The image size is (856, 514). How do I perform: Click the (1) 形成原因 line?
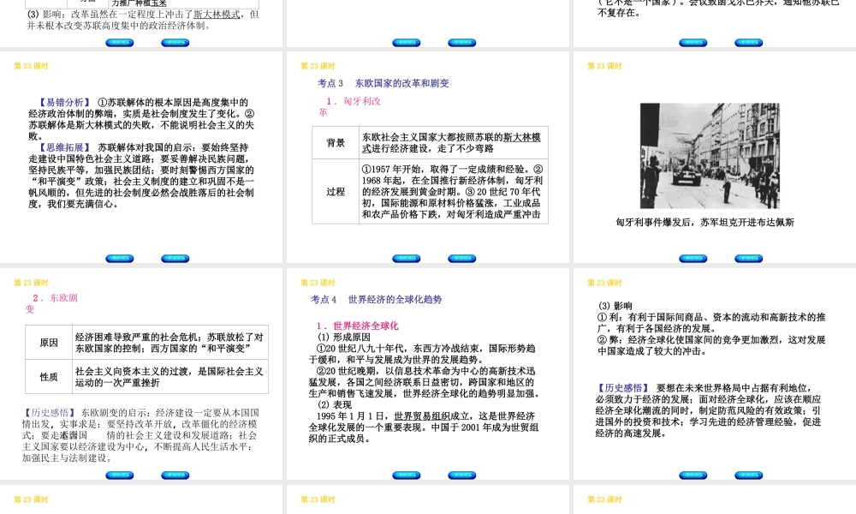[x=344, y=337]
